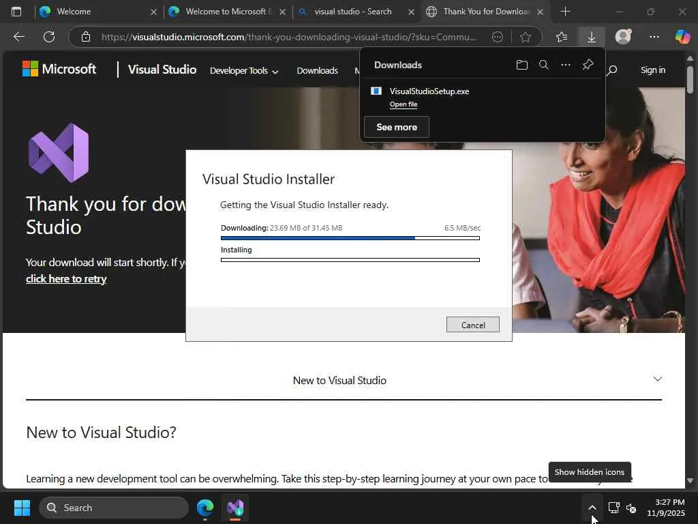The height and width of the screenshot is (524, 698).
Task: Click the Downloading progress bar
Action: coord(350,238)
